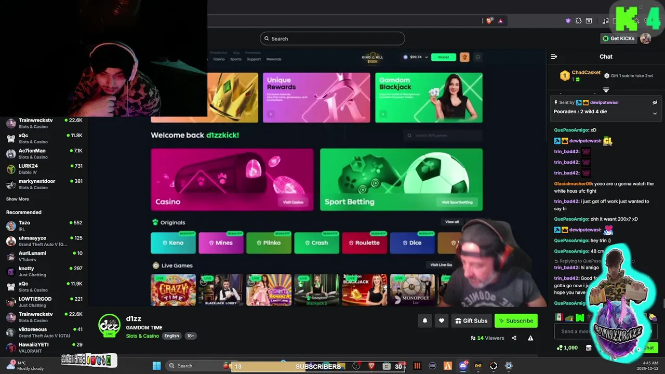Expand the gift leaderboard with the down-arrow handle
Image resolution: width=665 pixels, height=374 pixels.
606,90
